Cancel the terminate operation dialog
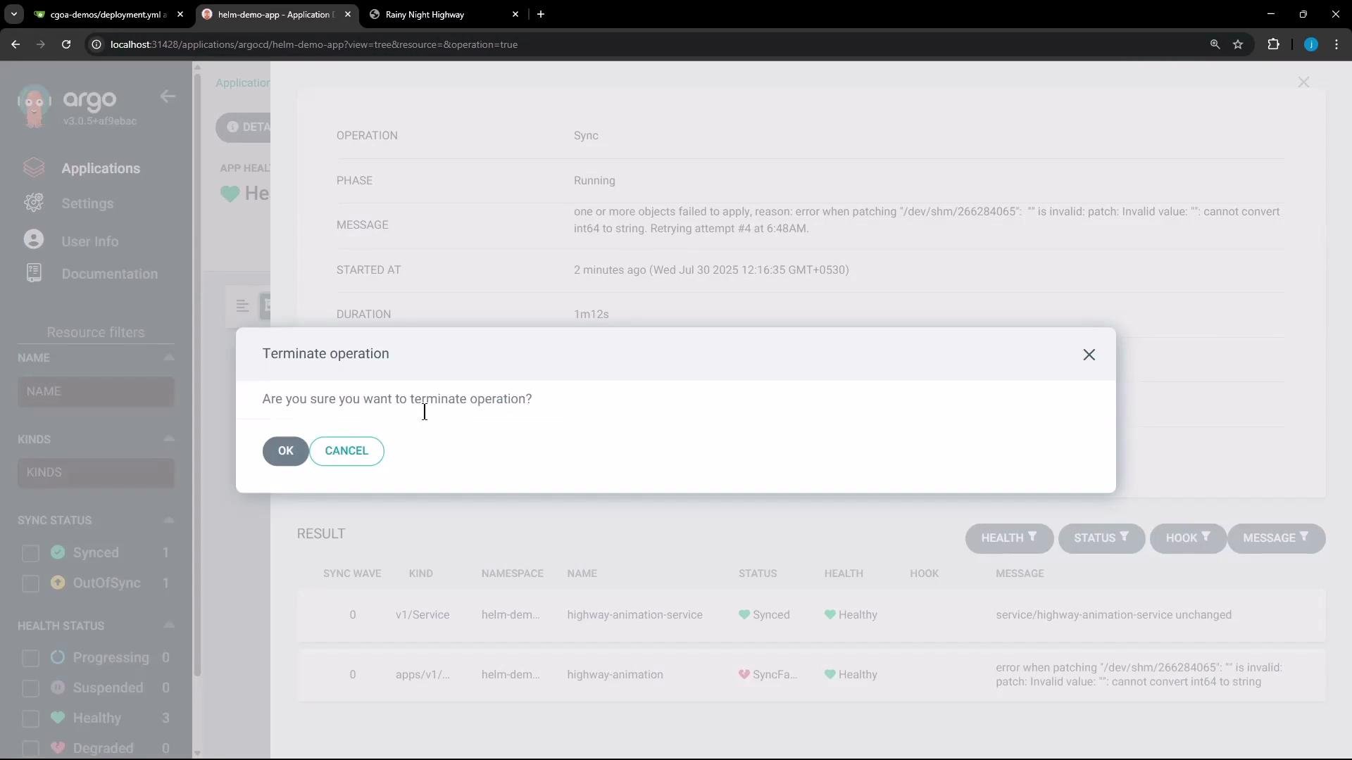 coord(346,451)
